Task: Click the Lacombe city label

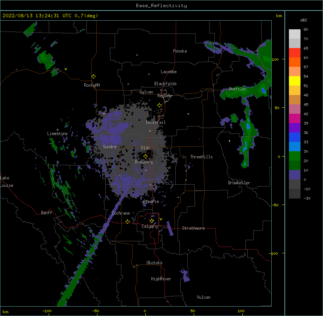Action: 169,72
